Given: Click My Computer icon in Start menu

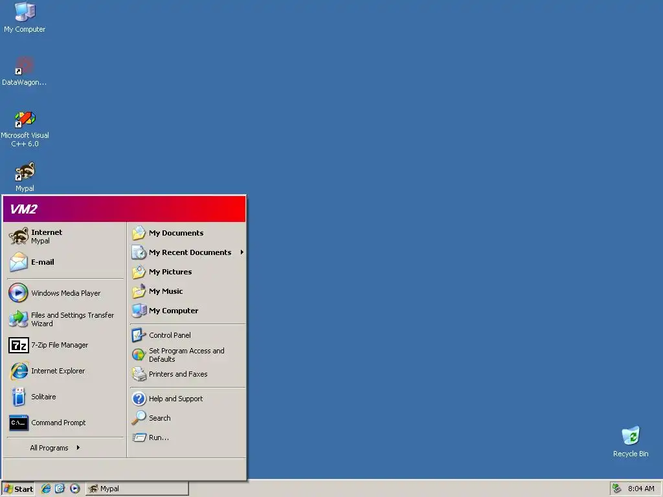Looking at the screenshot, I should 139,311.
